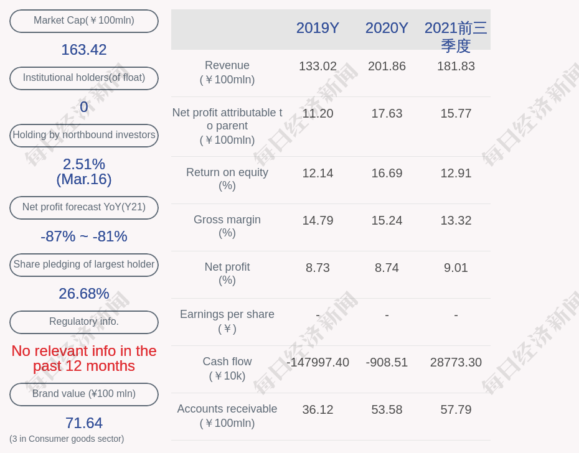Click the Brand value pill label

(x=84, y=394)
